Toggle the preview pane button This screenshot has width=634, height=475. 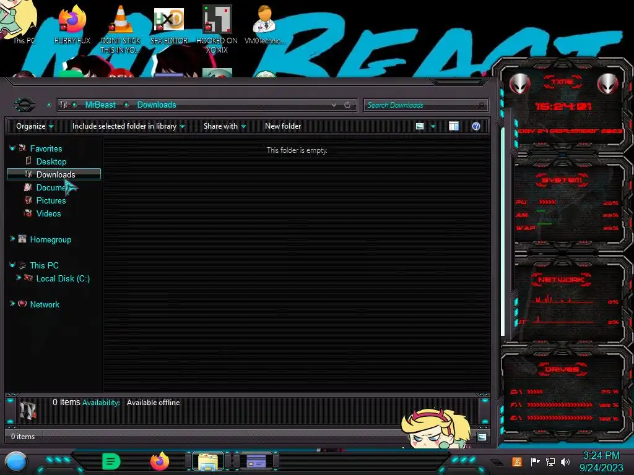click(454, 126)
